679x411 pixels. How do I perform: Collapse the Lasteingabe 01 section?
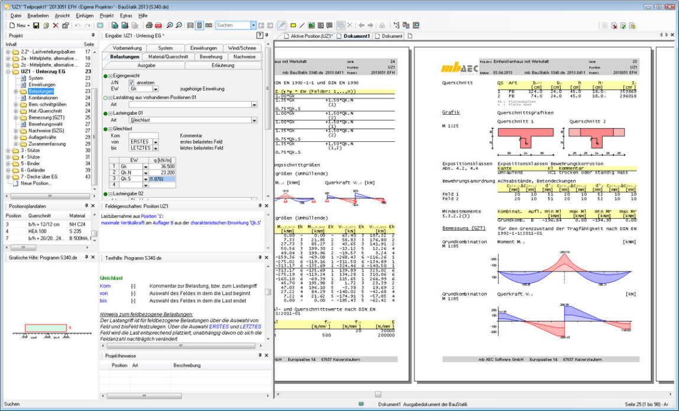click(111, 114)
